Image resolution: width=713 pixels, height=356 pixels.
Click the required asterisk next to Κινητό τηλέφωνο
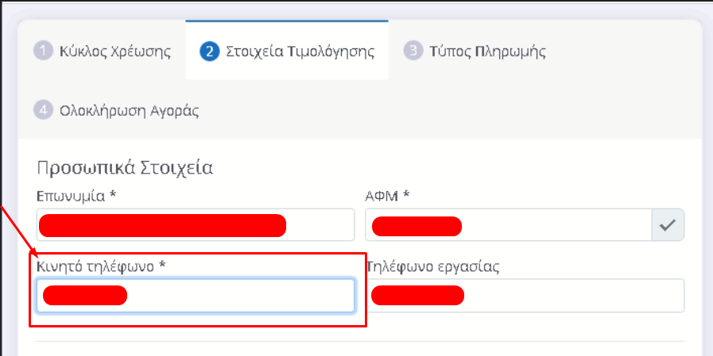point(162,266)
